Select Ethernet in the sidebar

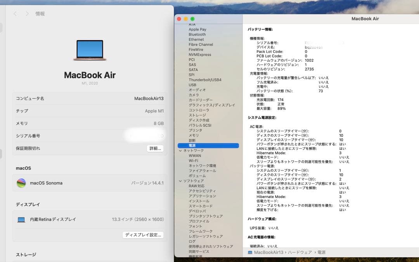tap(196, 40)
